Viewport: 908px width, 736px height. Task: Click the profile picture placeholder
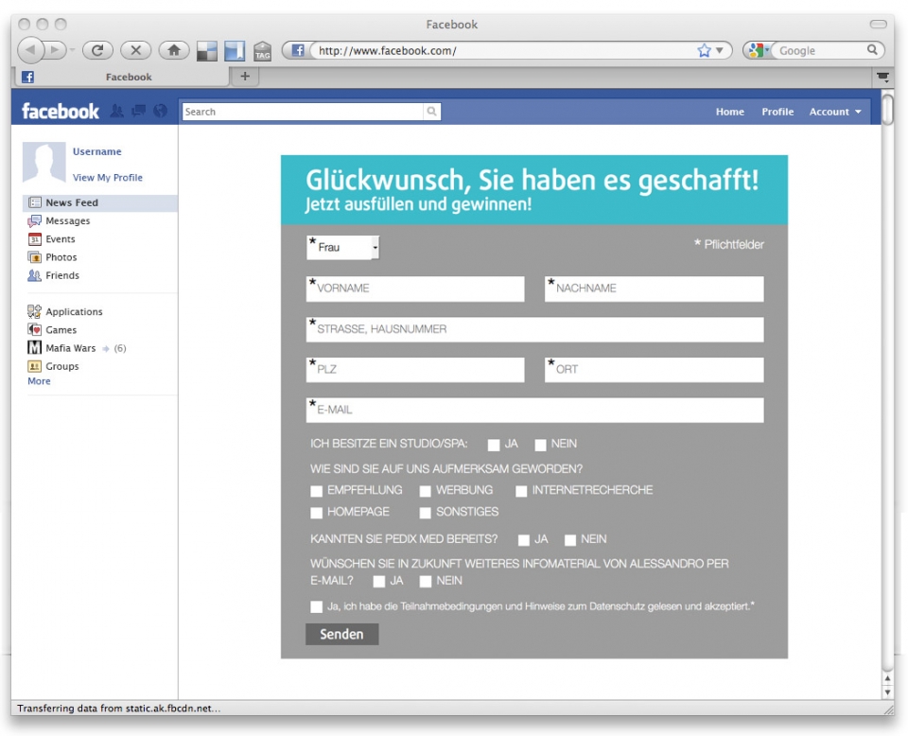point(44,162)
